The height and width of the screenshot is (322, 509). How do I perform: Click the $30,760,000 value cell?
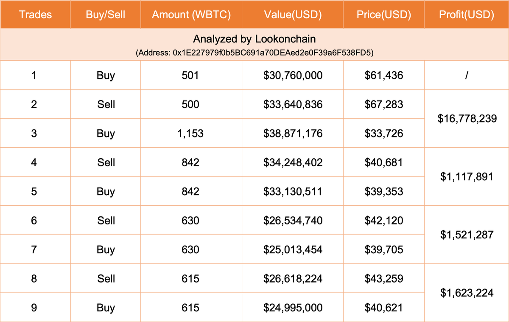293,76
